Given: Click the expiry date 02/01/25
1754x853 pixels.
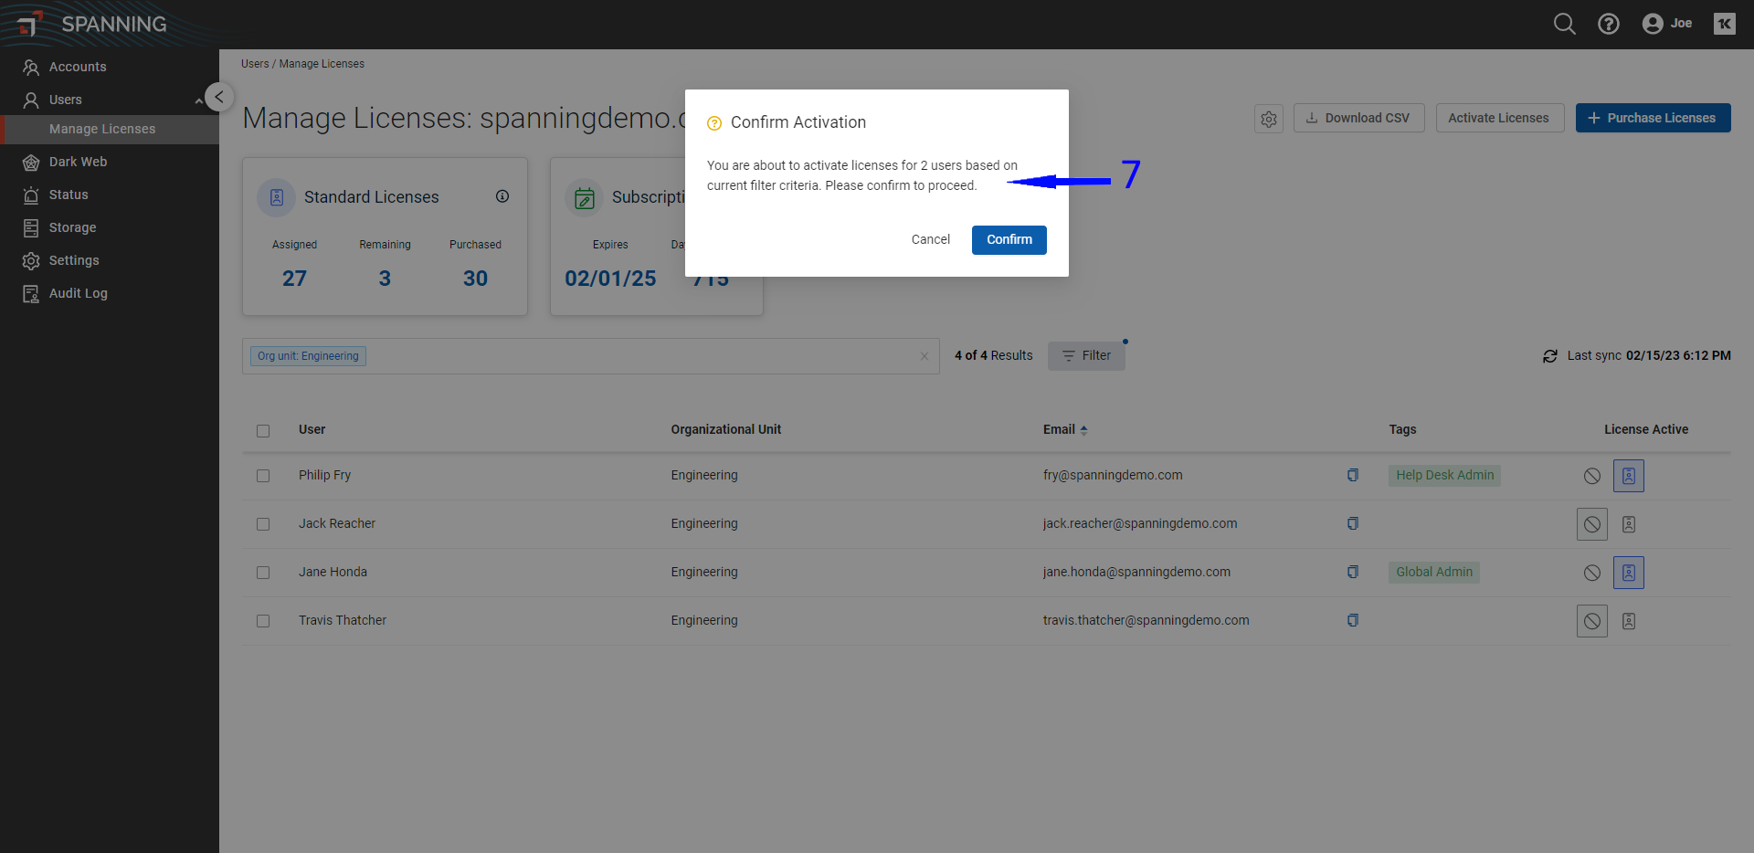Looking at the screenshot, I should [x=610, y=279].
